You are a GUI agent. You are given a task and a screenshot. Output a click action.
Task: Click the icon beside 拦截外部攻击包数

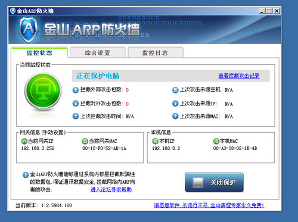pyautogui.click(x=76, y=90)
